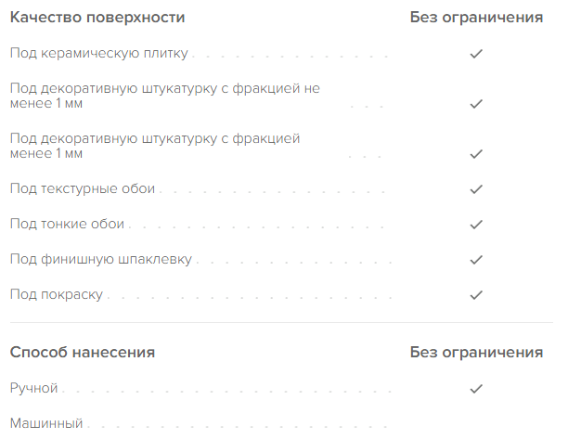This screenshot has width=568, height=439.
Task: Click the Под керамическую плитку label
Action: point(99,53)
